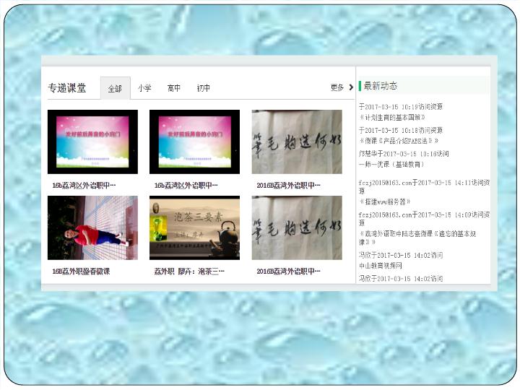Open the 高中 category tab
This screenshot has width=520, height=390.
click(x=174, y=88)
